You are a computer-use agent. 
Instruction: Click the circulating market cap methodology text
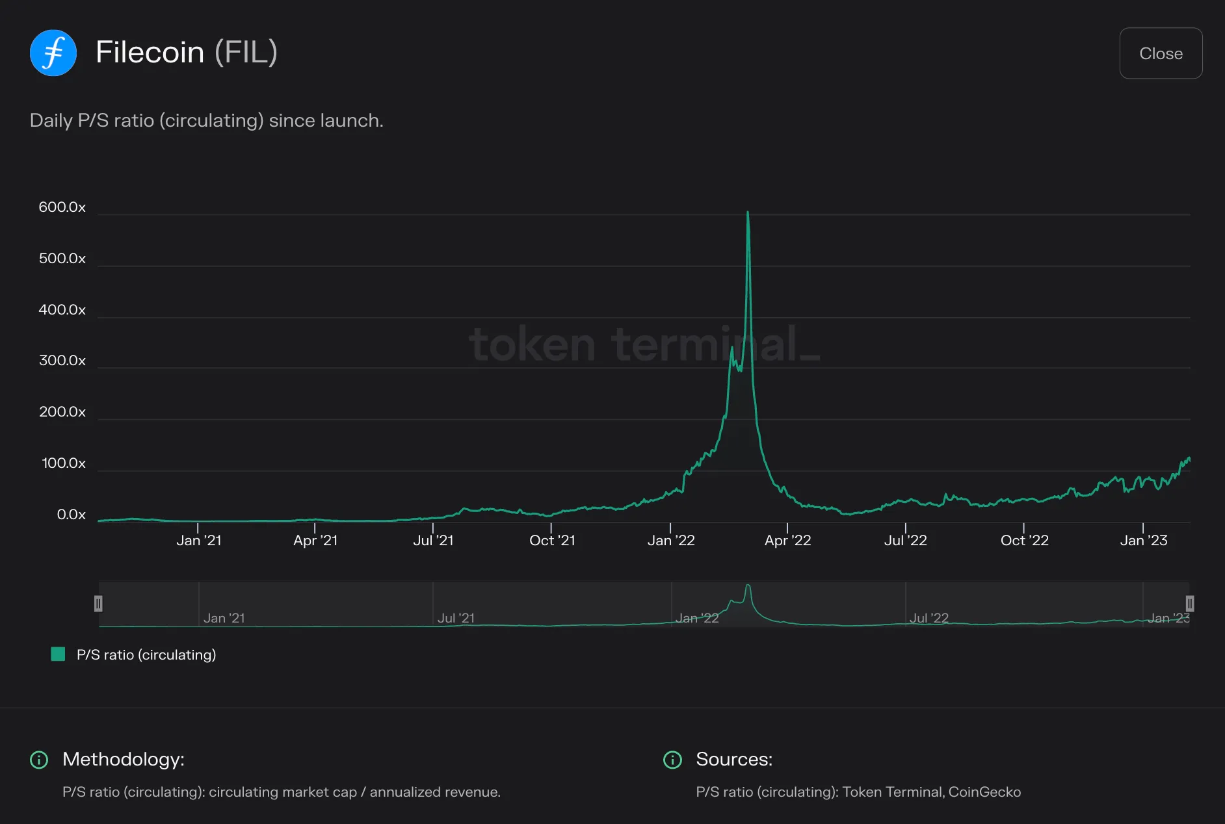[x=283, y=792]
